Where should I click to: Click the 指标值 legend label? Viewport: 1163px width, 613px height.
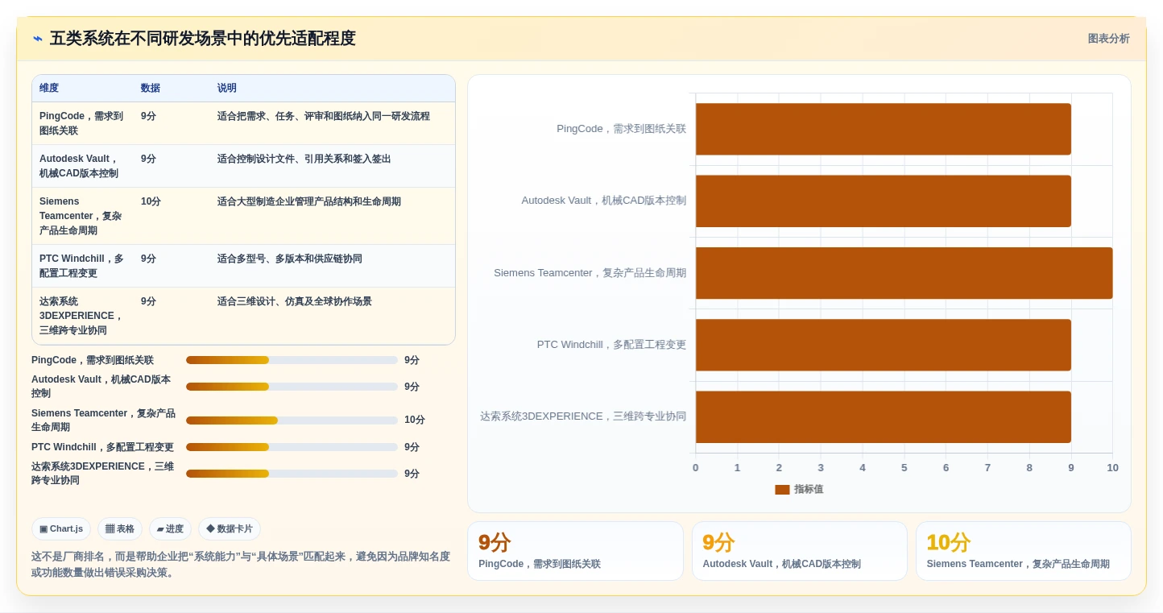coord(809,489)
